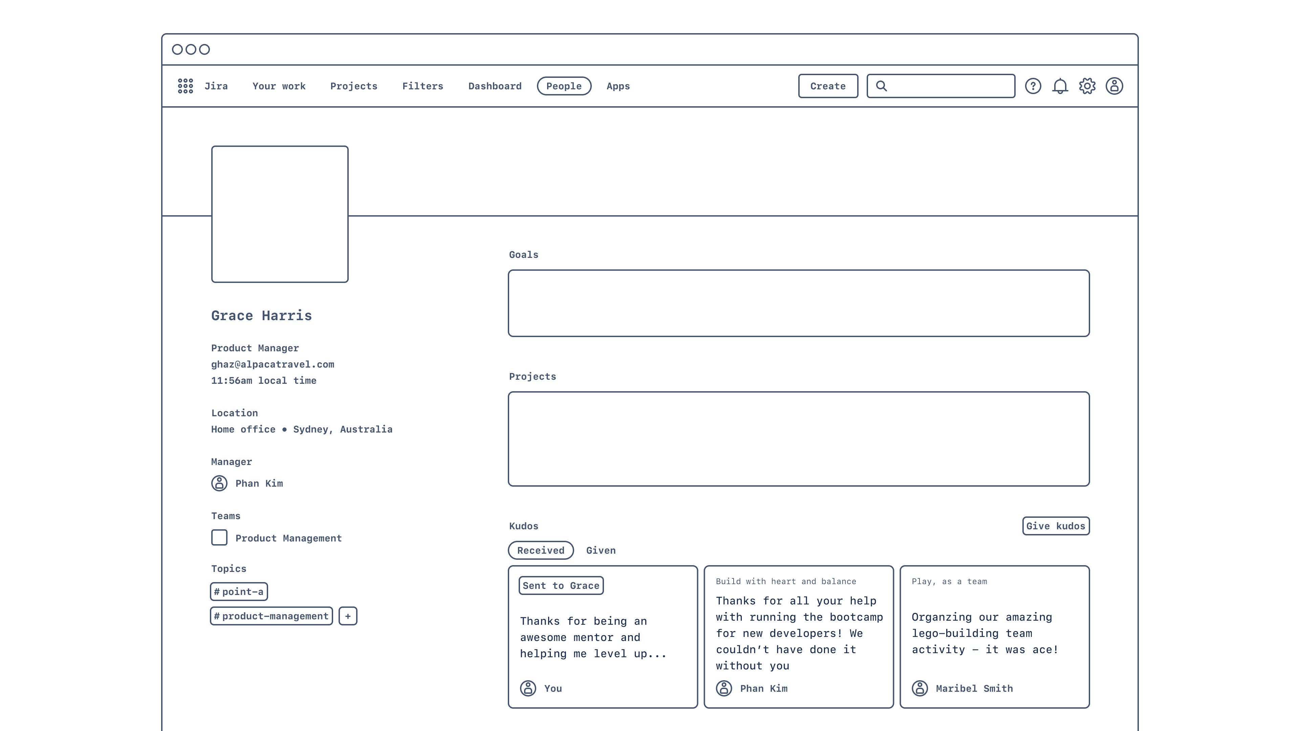Viewport: 1300px width, 731px height.
Task: Click the help question mark icon
Action: point(1033,86)
